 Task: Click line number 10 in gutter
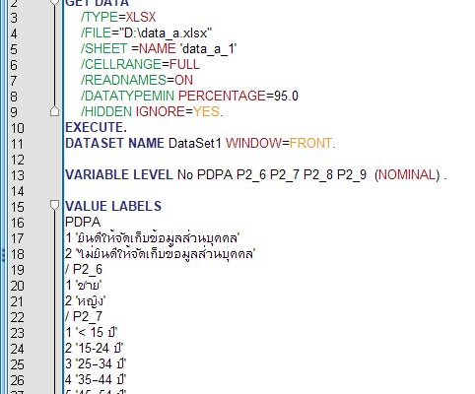18,128
